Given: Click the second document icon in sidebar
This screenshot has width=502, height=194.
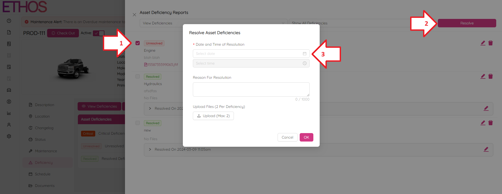Looking at the screenshot, I should point(9,44).
